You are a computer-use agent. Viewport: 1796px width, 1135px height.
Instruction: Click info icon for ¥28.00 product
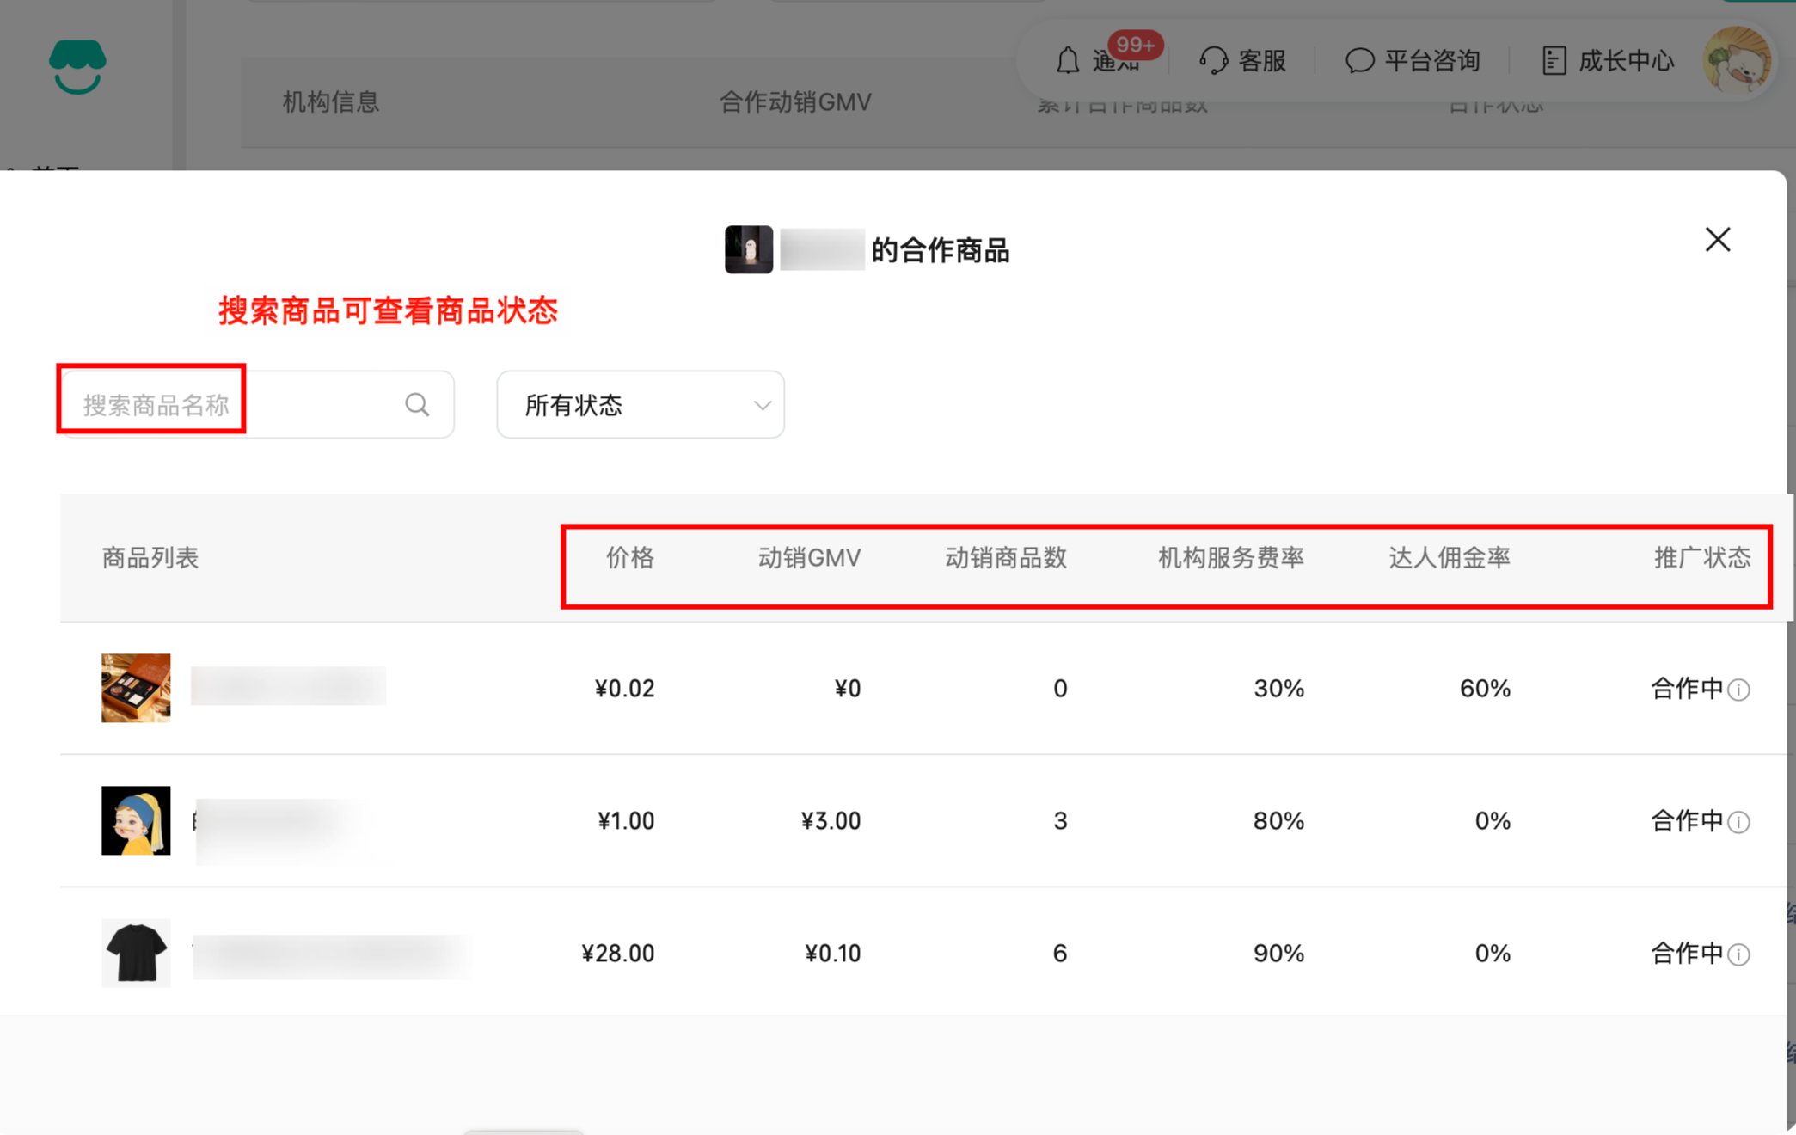point(1738,954)
